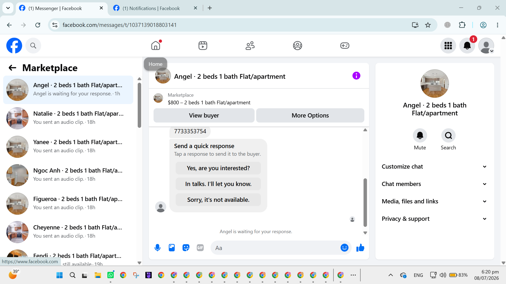Open volume control in system tray
The width and height of the screenshot is (506, 284).
(x=443, y=275)
